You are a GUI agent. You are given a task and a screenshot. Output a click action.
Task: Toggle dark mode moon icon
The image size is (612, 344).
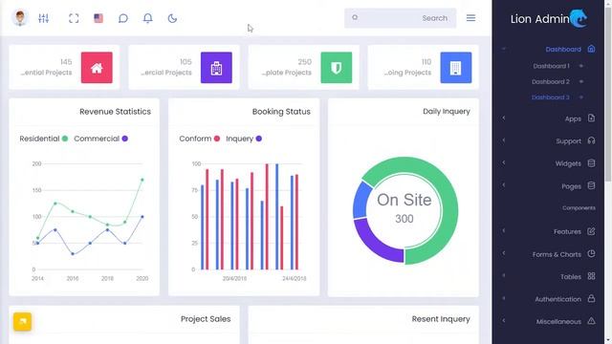coord(172,18)
